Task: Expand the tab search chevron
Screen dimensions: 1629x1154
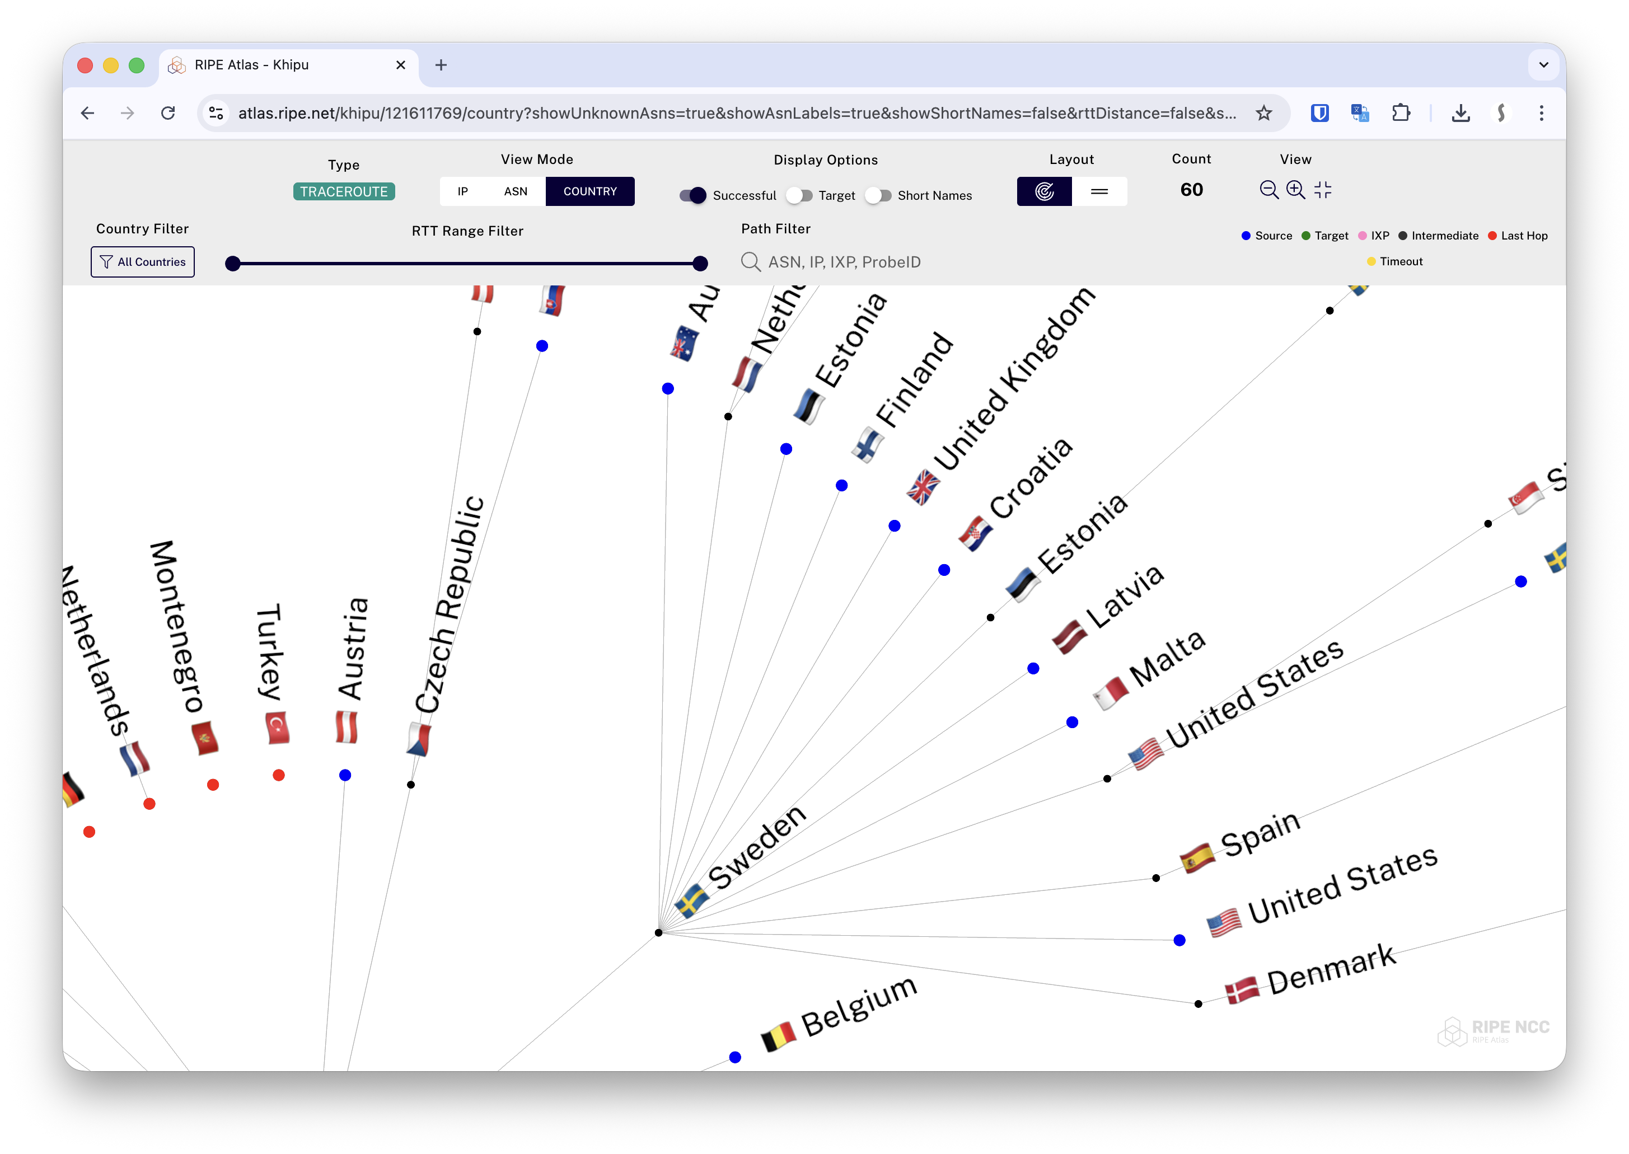Action: (x=1544, y=65)
